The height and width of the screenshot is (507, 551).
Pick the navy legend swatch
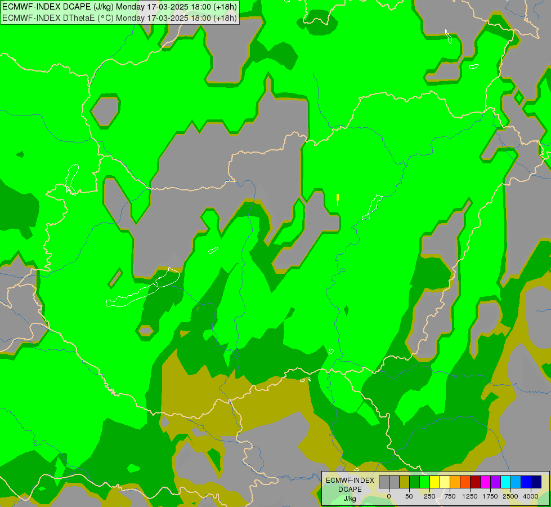(536, 482)
